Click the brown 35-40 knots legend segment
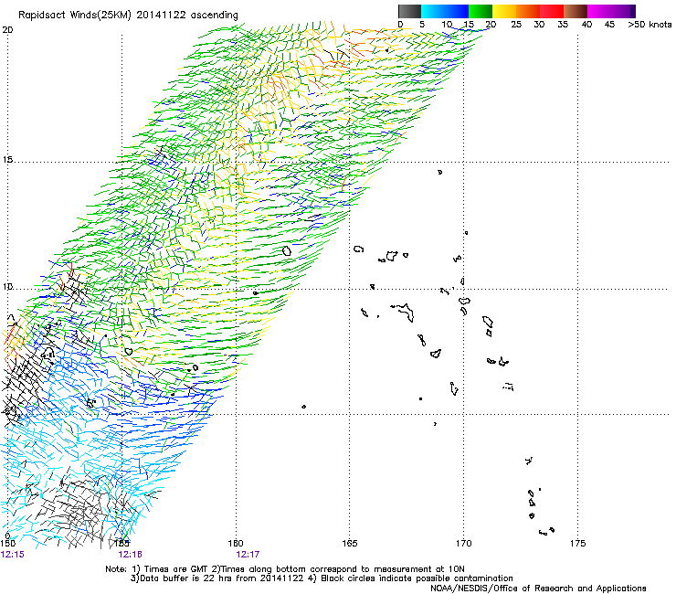 pos(576,11)
